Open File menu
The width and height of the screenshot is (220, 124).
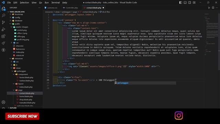9,2
